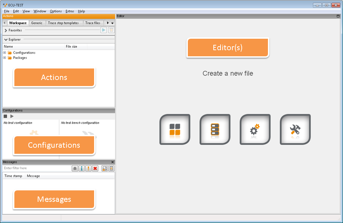Show earlier Actions tabs with the left arrow
Image resolution: width=343 pixels, height=223 pixels.
pos(4,23)
